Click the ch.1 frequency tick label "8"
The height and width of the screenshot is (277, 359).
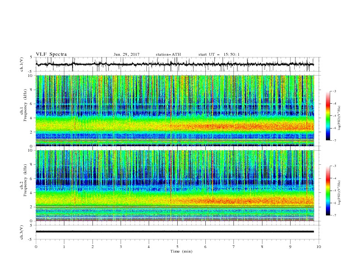click(32, 90)
